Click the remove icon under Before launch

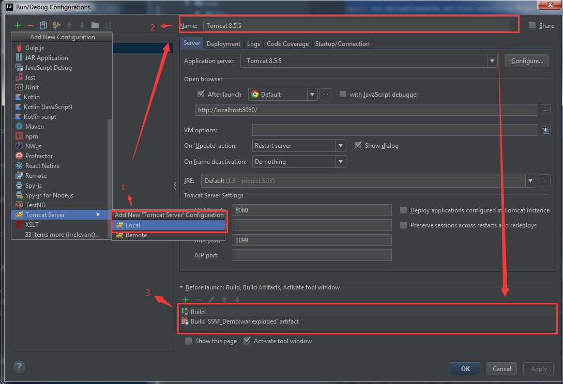[x=199, y=300]
